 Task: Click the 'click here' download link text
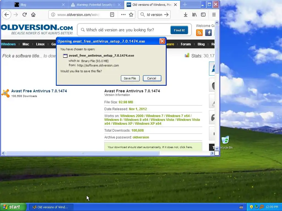coord(186,147)
